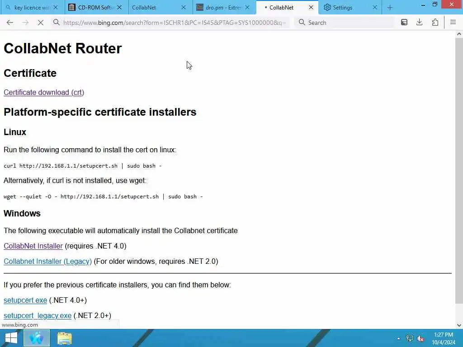Open the downloads panel icon
The width and height of the screenshot is (463, 347).
click(x=419, y=23)
